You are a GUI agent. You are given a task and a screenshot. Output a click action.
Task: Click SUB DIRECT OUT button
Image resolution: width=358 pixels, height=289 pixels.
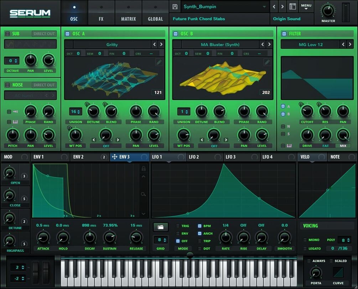[44, 34]
